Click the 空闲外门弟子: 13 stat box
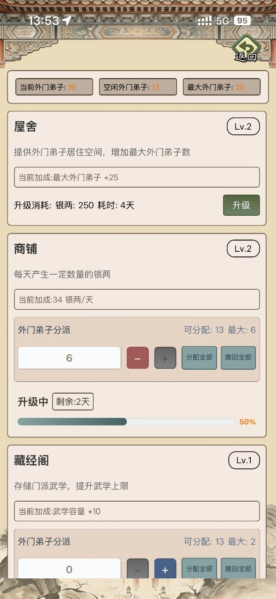This screenshot has height=599, width=276. coord(138,87)
